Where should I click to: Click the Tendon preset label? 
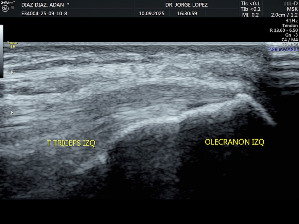click(290, 25)
